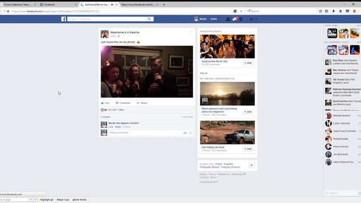The image size is (361, 203).
Task: Open The Godfather game icon
Action: coord(332,33)
